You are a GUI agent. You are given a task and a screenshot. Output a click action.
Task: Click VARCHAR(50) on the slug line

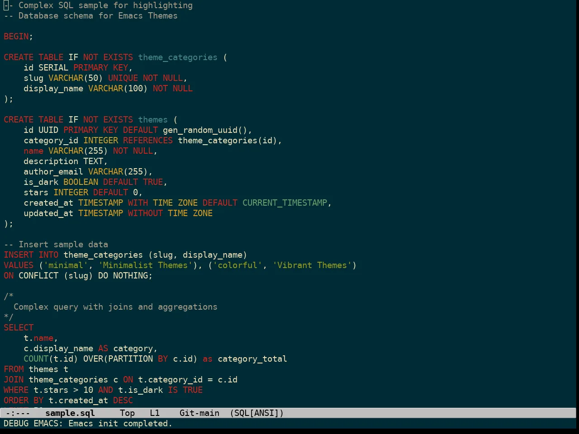(x=76, y=78)
